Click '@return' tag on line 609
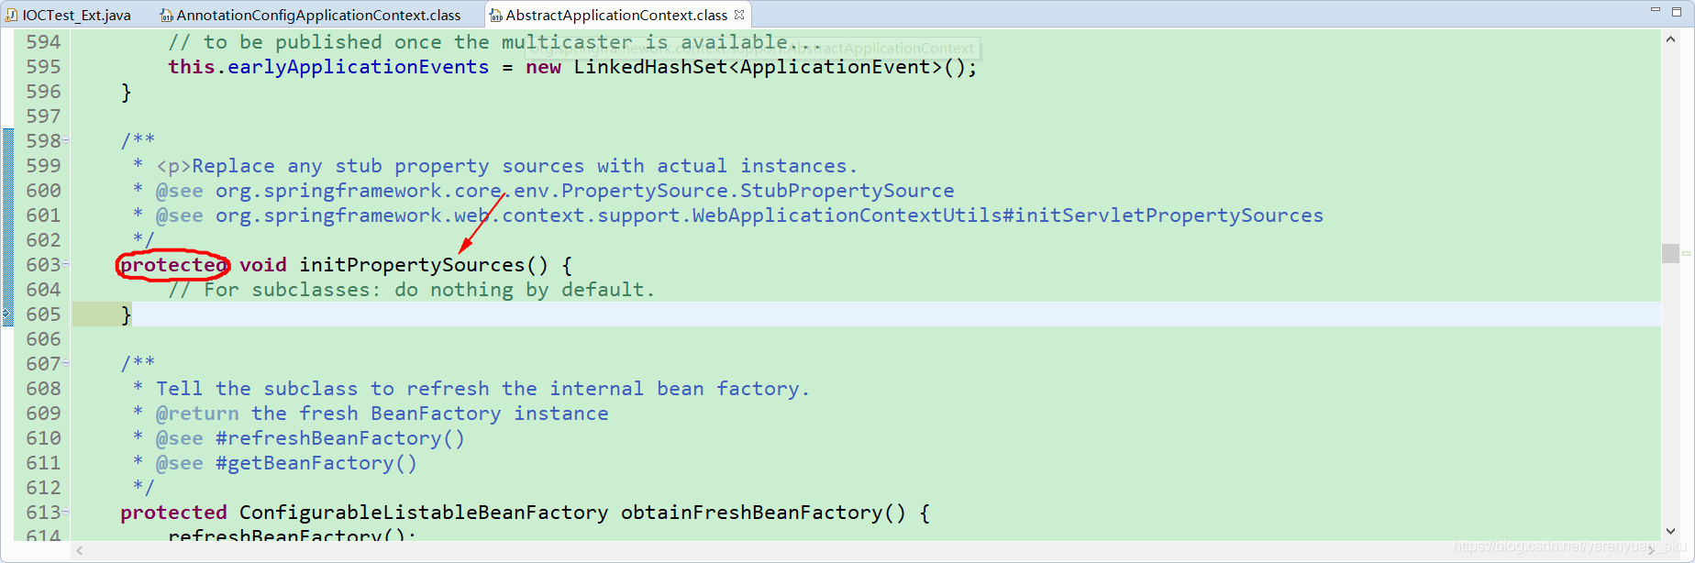This screenshot has width=1695, height=563. (x=197, y=414)
